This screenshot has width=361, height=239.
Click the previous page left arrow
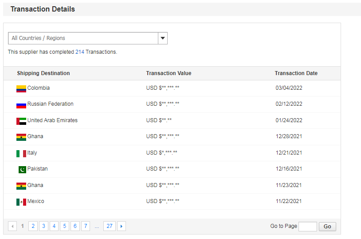point(12,227)
